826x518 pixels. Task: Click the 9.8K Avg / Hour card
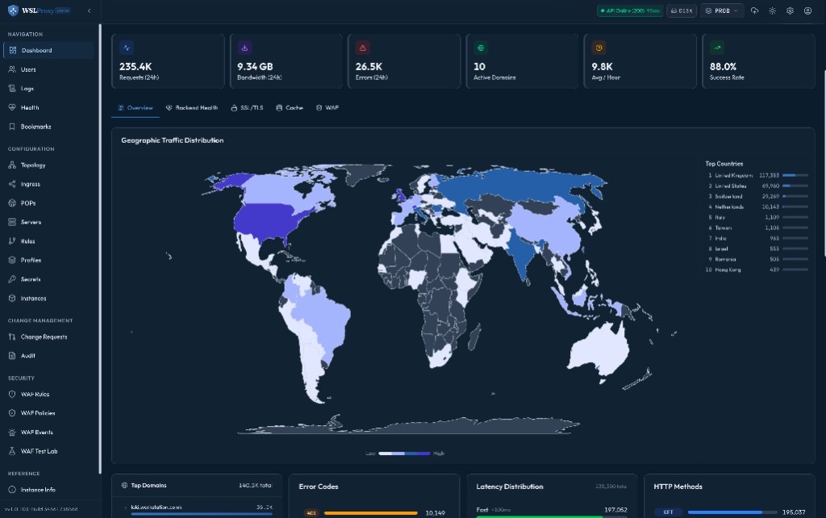pos(640,61)
